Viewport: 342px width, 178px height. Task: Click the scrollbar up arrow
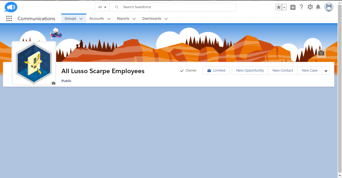click(x=340, y=2)
